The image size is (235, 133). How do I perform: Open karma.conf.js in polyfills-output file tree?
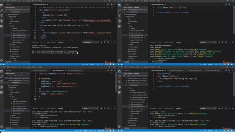point(133,56)
